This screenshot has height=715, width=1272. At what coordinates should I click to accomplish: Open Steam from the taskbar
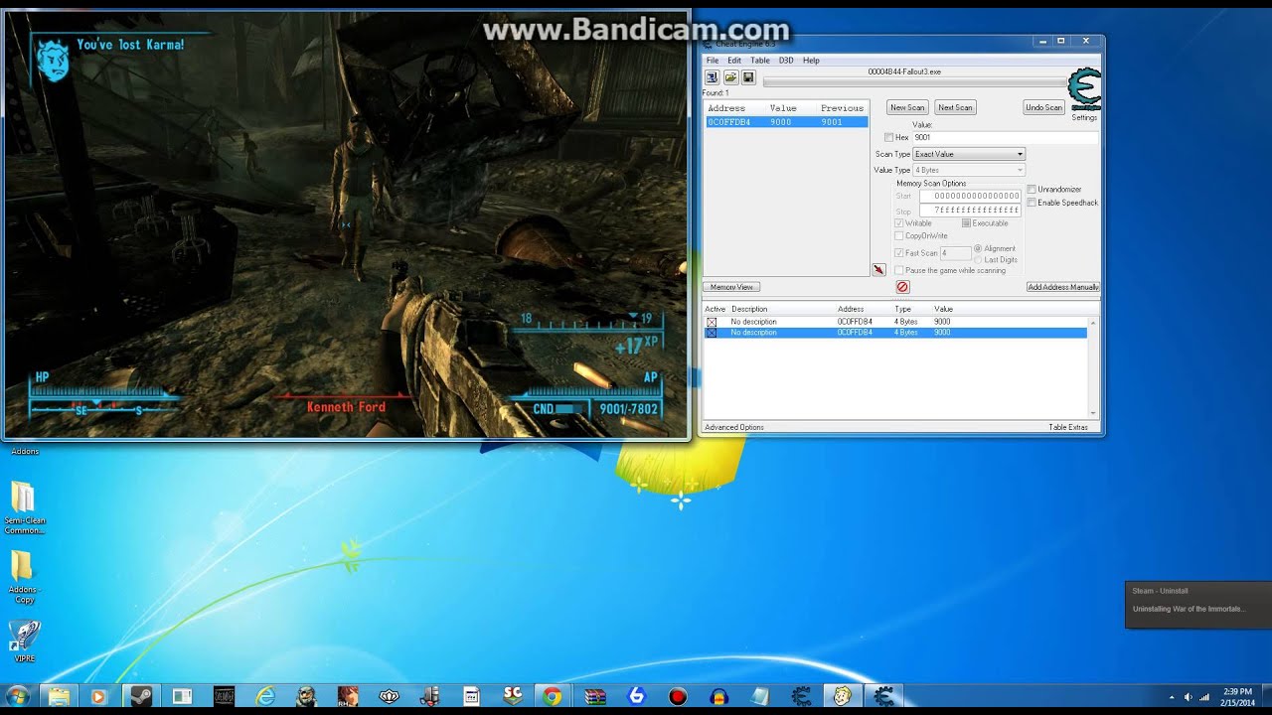coord(139,696)
